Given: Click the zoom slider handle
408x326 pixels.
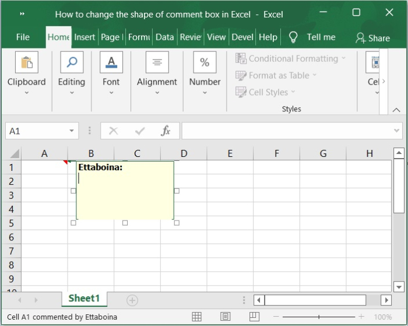Looking at the screenshot, I should [x=319, y=317].
